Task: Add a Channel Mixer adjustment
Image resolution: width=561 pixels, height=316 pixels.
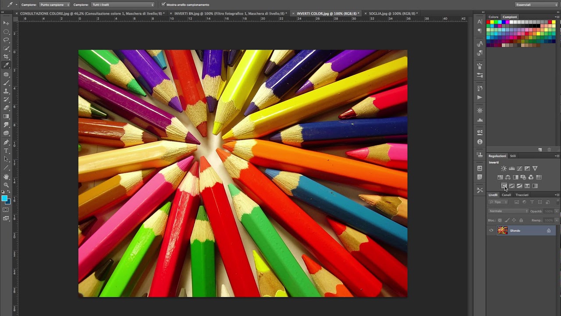Action: pyautogui.click(x=531, y=177)
